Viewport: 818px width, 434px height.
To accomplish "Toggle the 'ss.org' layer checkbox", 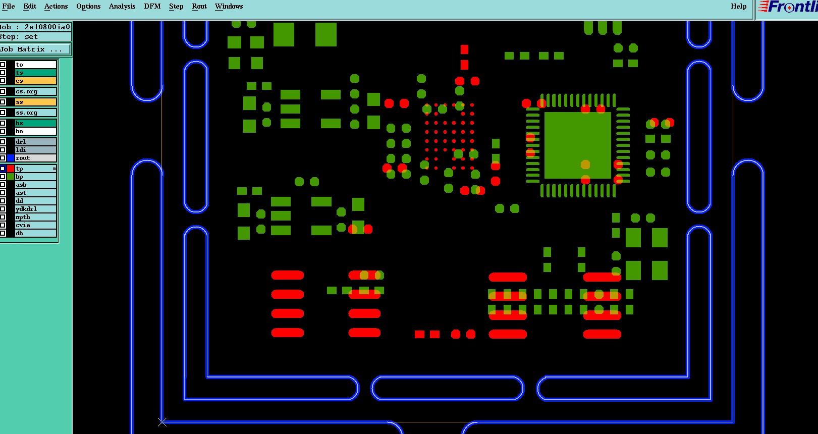I will click(3, 113).
